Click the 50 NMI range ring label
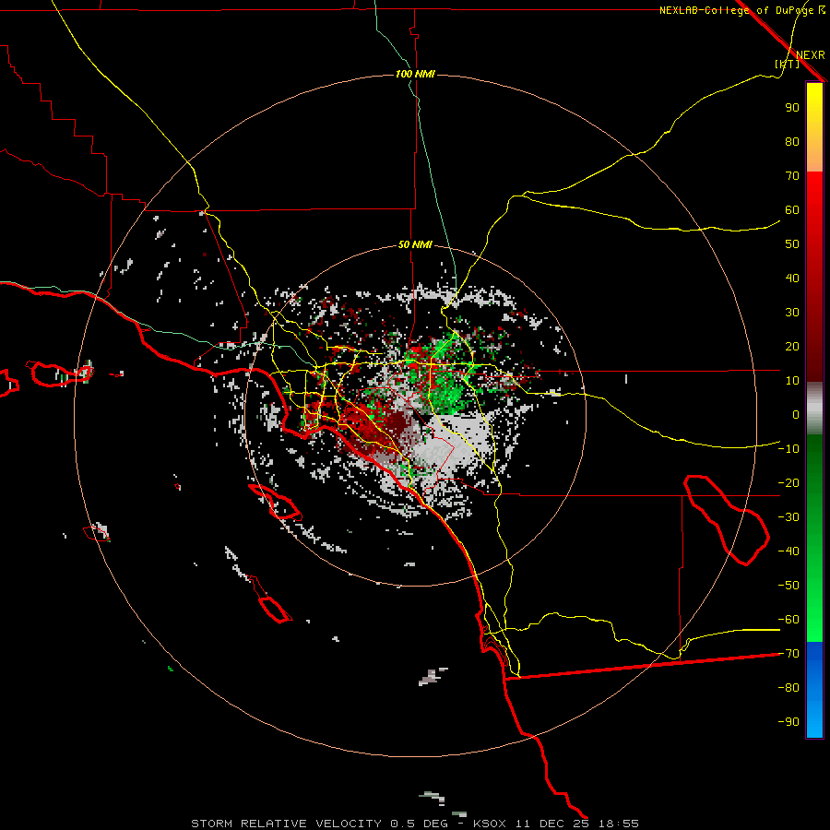Screen dimensions: 830x830 point(415,244)
